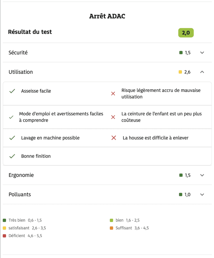Click the Arrêt ADAC heading

click(107, 16)
